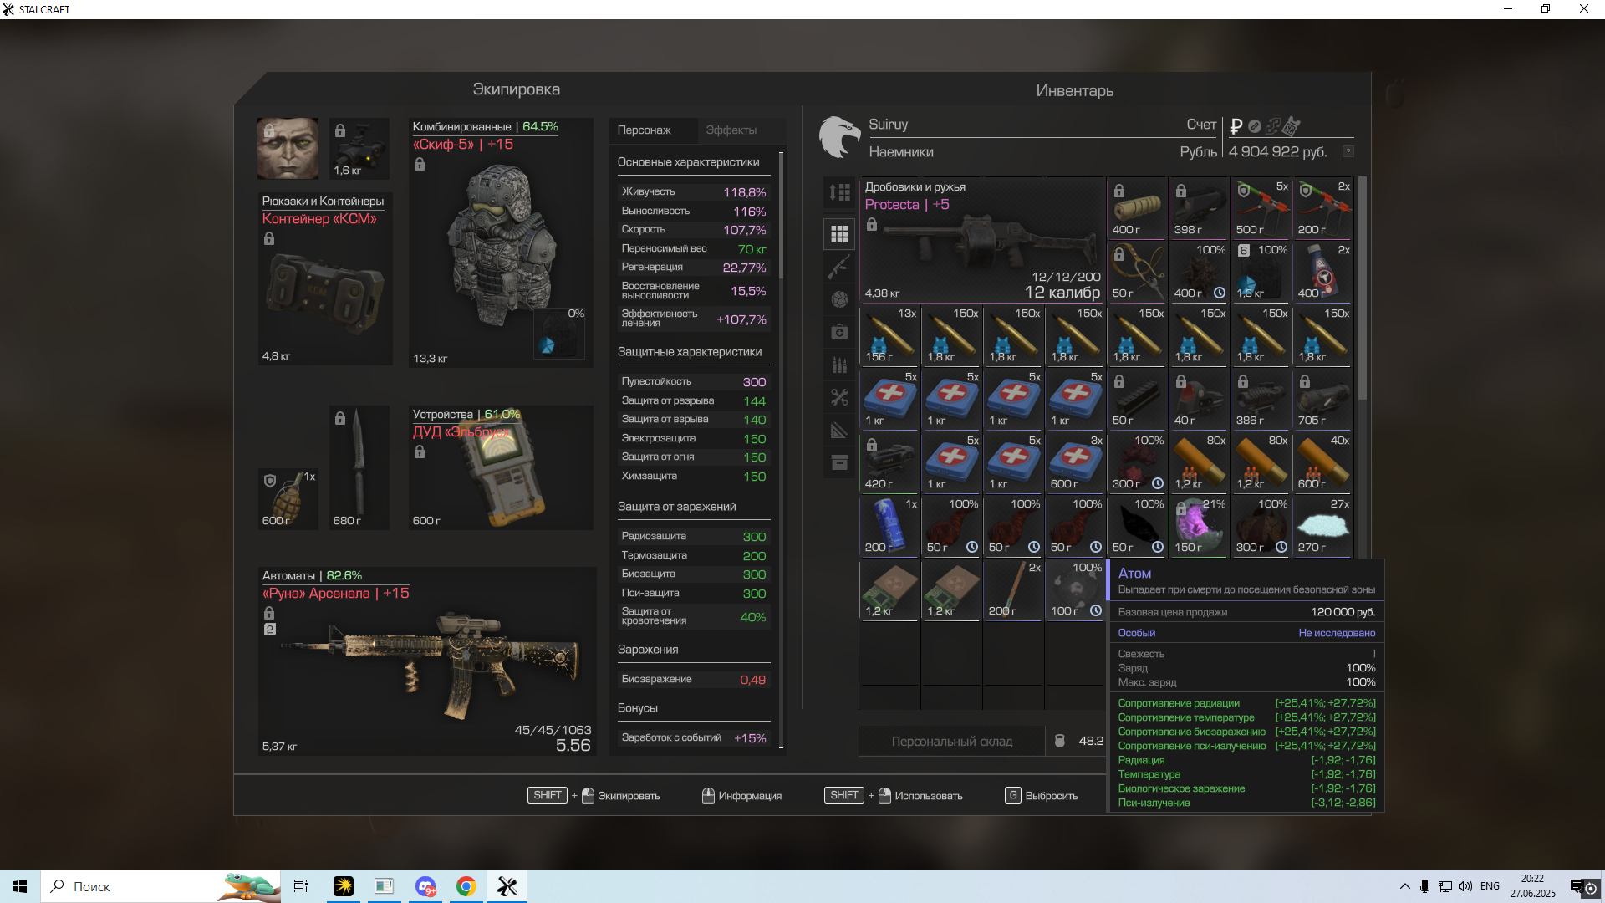Image resolution: width=1605 pixels, height=903 pixels.
Task: Switch to the Эффекты tab
Action: click(x=731, y=130)
